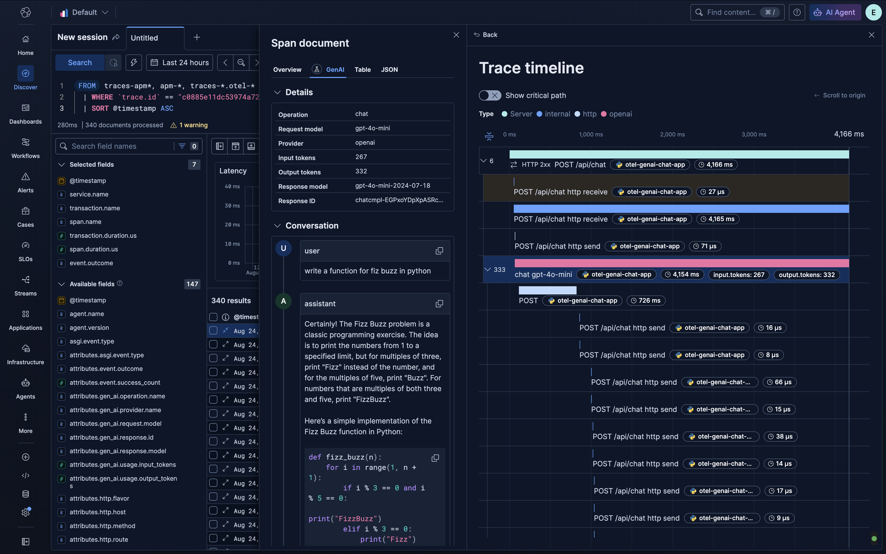Switch to the Overview tab
Image resolution: width=886 pixels, height=554 pixels.
(x=287, y=70)
